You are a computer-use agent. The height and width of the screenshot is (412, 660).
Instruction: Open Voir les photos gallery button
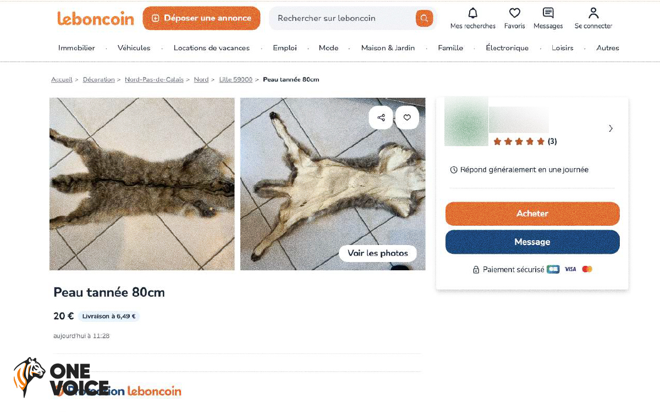[x=378, y=253]
